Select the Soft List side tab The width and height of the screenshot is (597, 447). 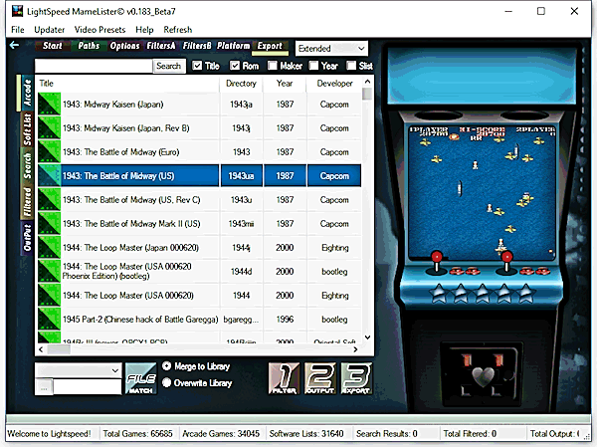tap(27, 130)
